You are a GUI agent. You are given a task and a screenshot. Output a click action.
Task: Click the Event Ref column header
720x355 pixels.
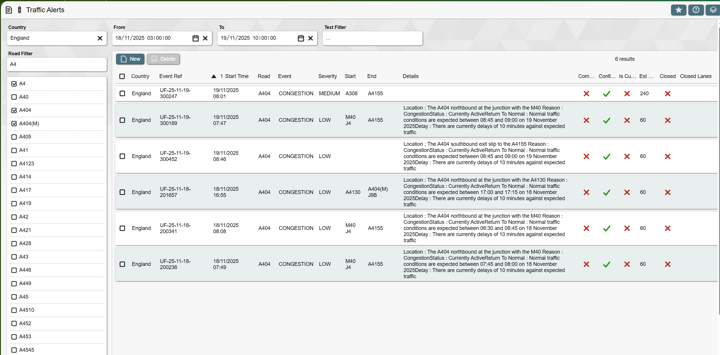(x=170, y=76)
